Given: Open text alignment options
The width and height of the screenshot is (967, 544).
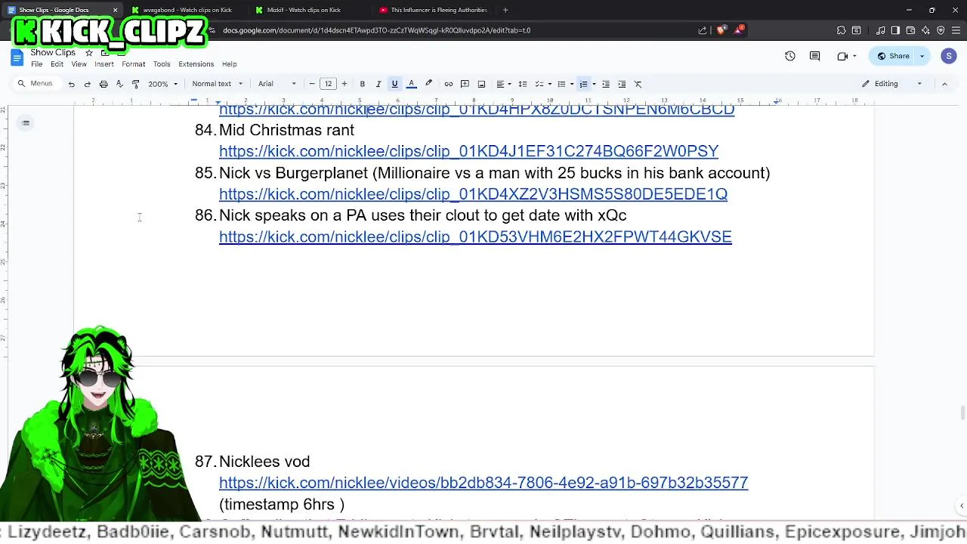Looking at the screenshot, I should coord(502,84).
